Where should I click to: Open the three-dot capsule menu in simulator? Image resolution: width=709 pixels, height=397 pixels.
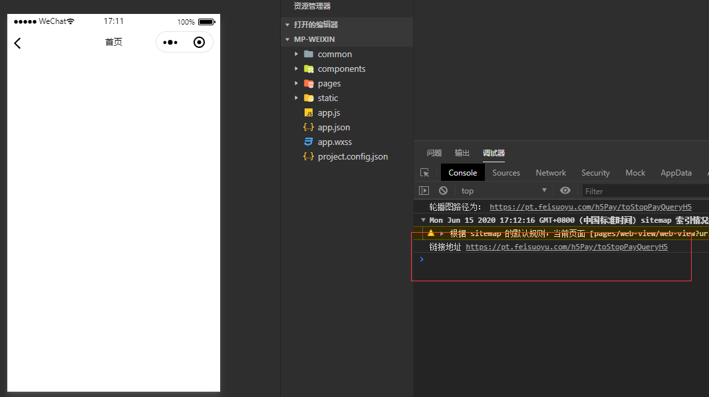point(170,43)
